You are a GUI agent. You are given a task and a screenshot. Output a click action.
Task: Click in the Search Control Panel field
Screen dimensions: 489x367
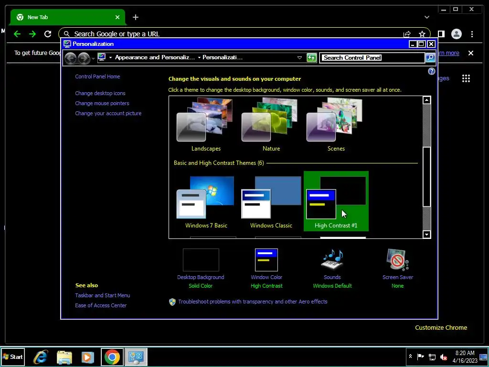[372, 58]
